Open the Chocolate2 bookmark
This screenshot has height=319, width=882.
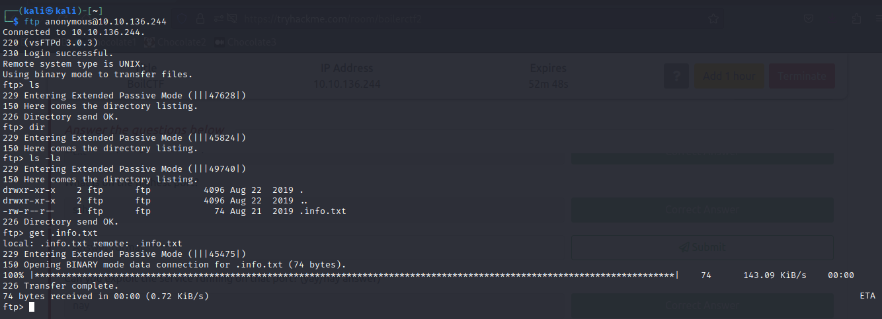[176, 42]
